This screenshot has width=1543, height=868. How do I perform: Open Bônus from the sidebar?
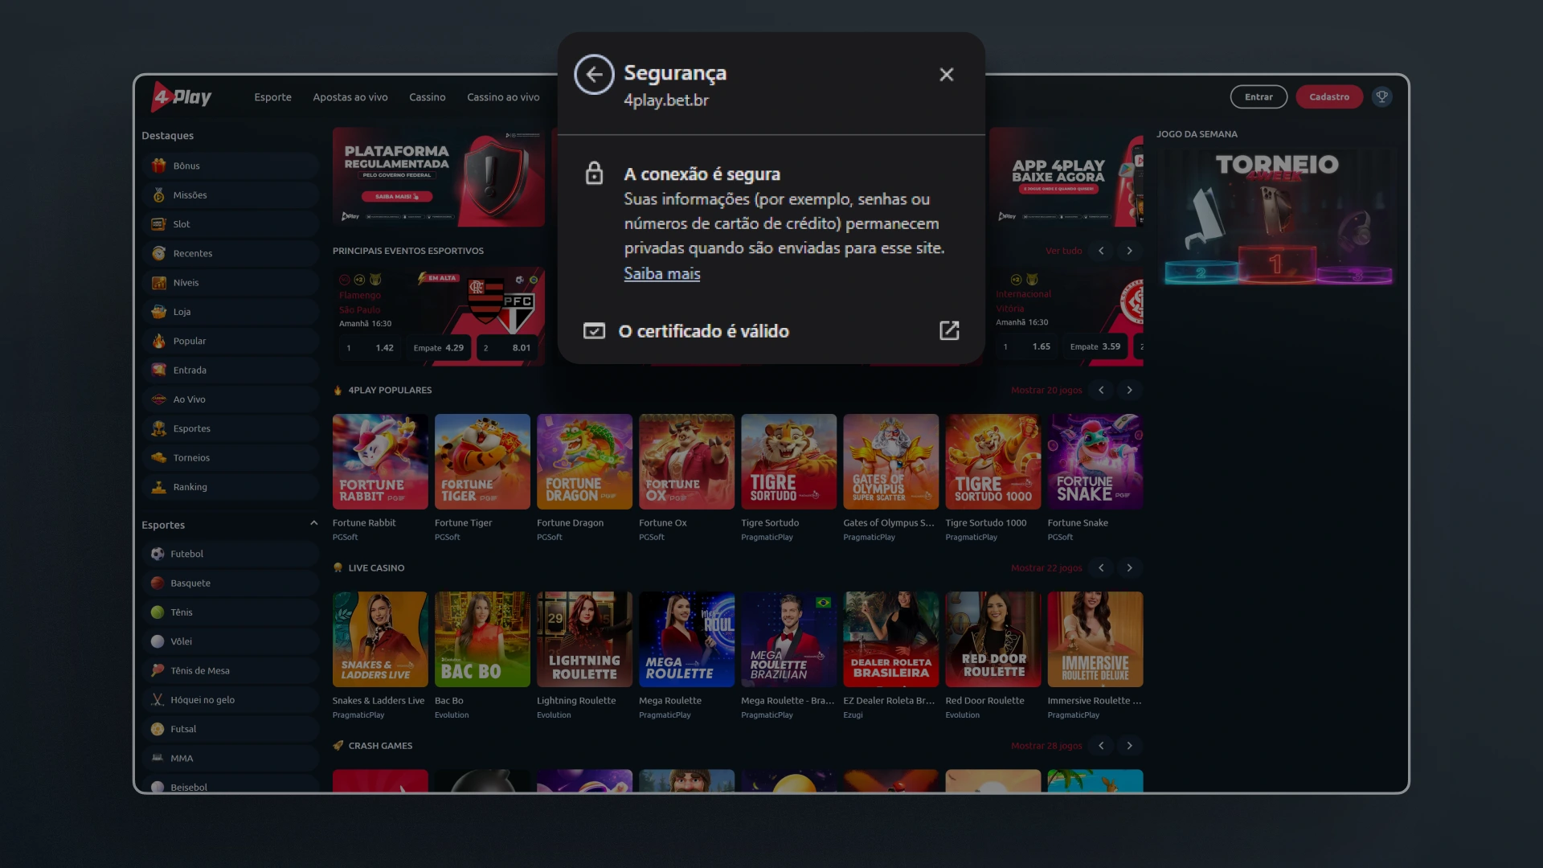[186, 166]
